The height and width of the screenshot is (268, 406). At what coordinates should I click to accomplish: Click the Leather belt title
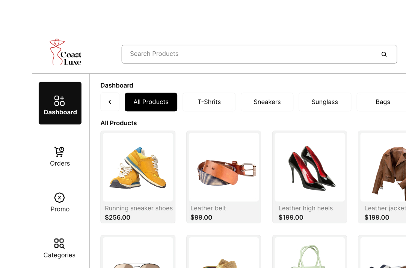208,208
